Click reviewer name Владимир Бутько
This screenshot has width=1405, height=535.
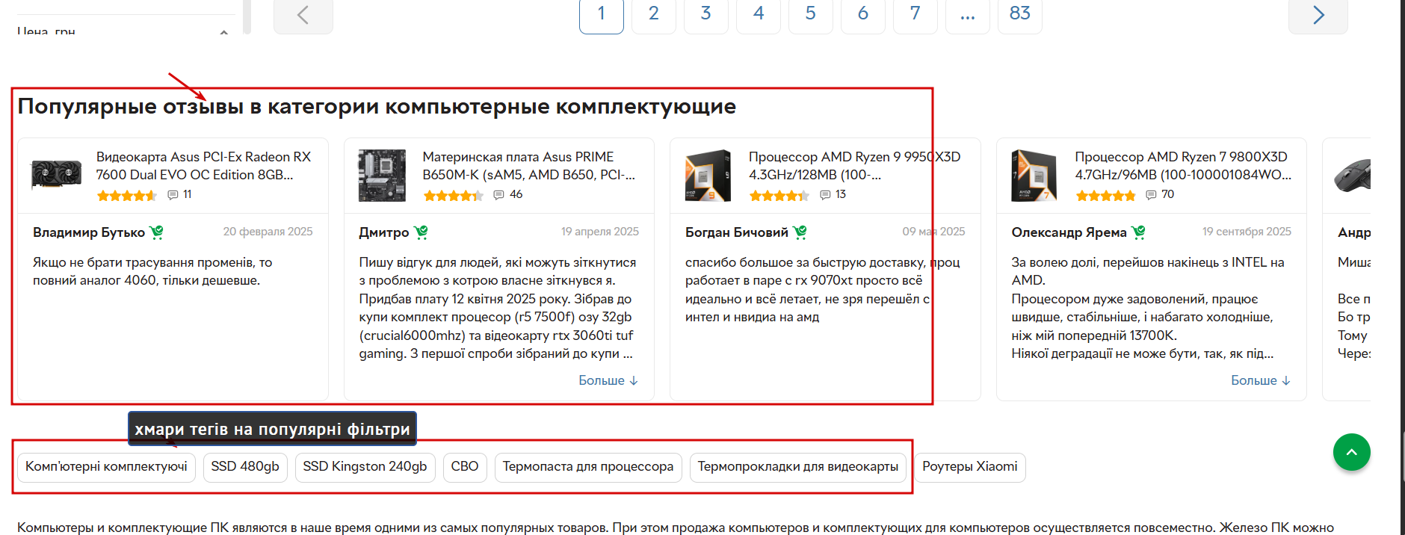[x=89, y=232]
